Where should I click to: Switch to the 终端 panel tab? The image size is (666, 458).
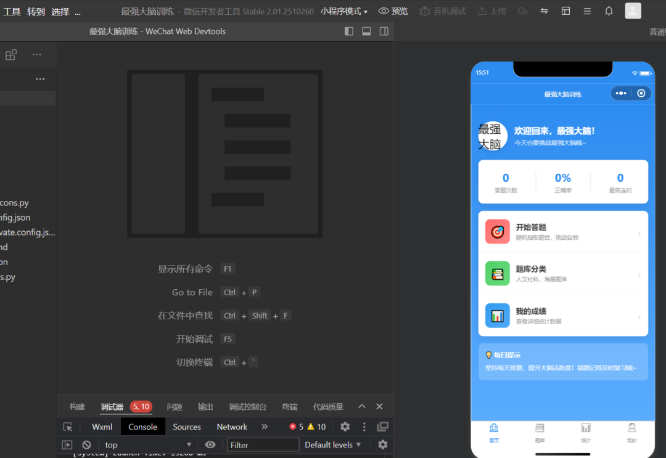coord(290,407)
